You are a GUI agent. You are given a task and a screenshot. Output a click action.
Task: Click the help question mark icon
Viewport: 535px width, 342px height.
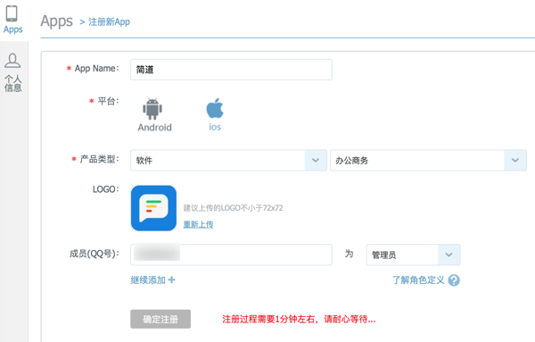tap(454, 280)
